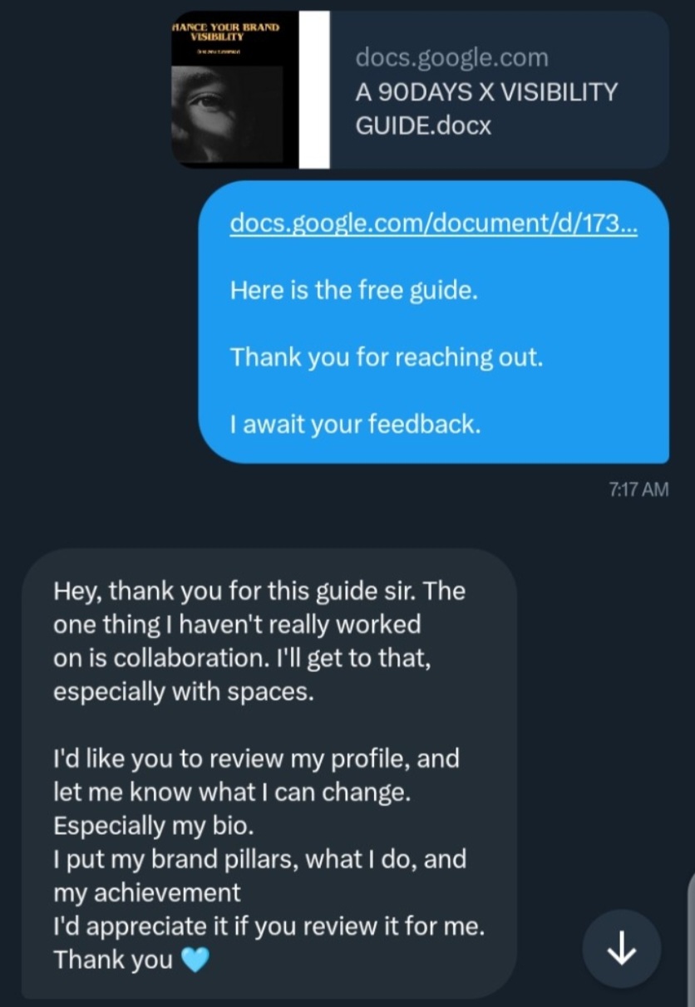Image resolution: width=695 pixels, height=1007 pixels.
Task: Tap the white strip in link preview
Action: 315,90
